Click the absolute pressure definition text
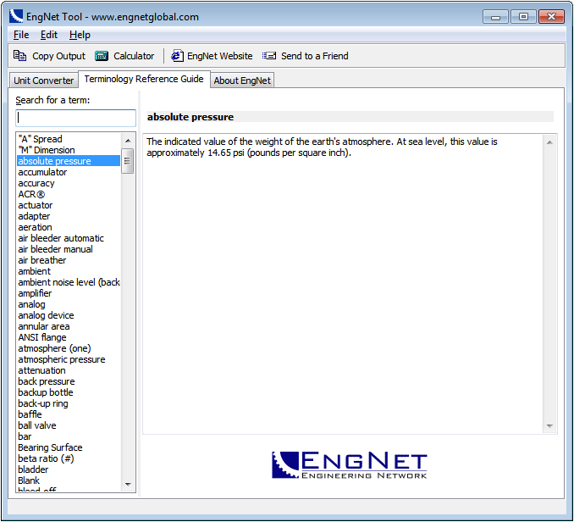574x522 pixels. click(322, 147)
